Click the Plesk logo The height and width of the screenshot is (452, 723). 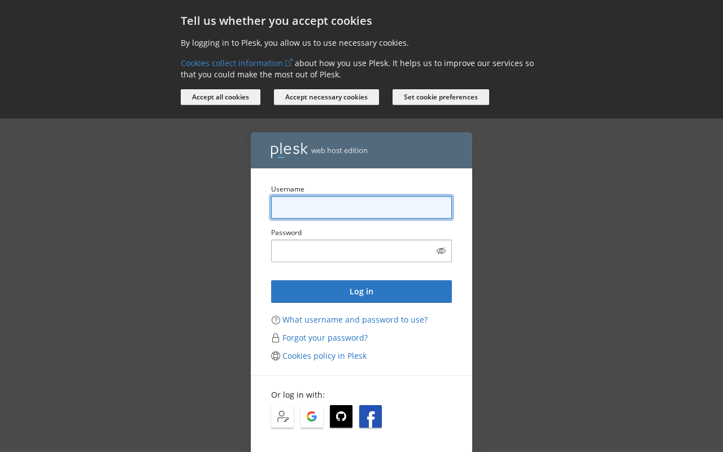click(289, 150)
